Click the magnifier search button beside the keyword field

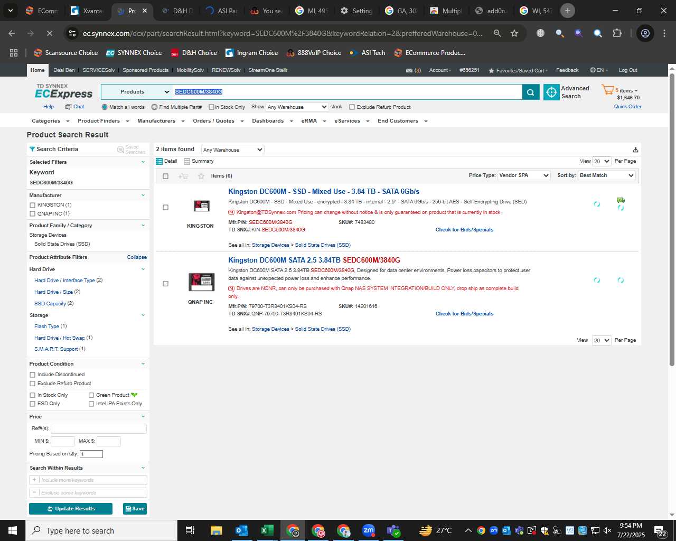pos(530,92)
